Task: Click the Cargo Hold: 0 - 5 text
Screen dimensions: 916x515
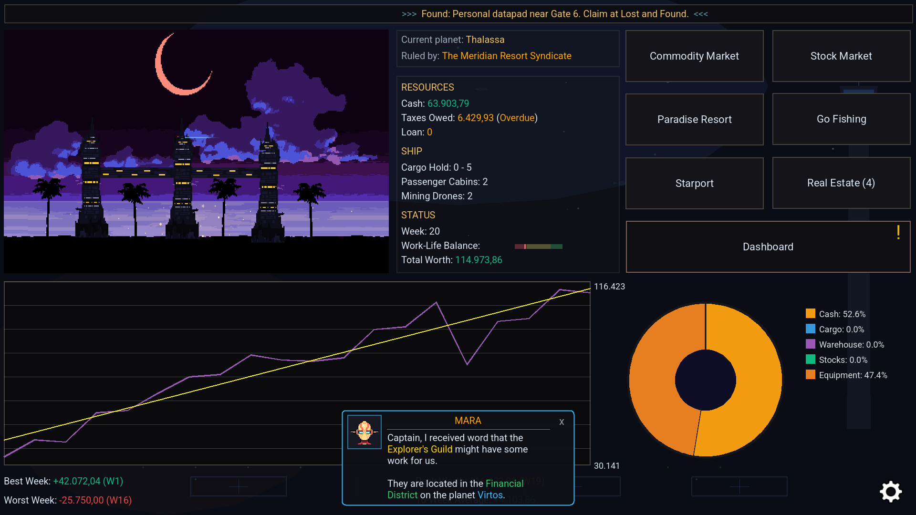Action: click(436, 167)
